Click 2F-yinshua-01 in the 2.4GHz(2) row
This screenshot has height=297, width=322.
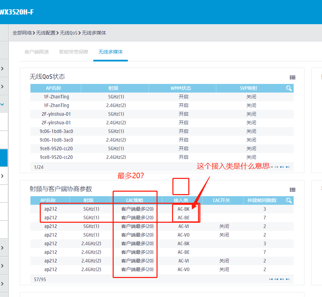pyautogui.click(x=56, y=123)
